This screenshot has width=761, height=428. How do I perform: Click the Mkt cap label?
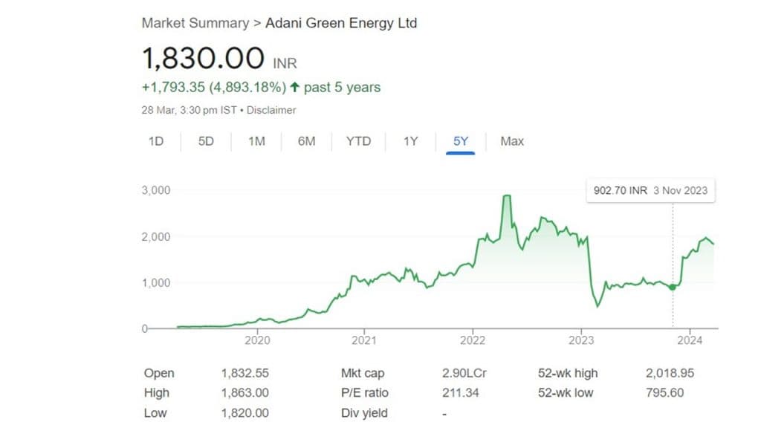(x=363, y=373)
